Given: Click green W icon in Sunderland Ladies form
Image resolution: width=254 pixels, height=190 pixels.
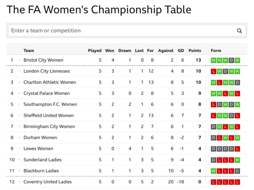Looking at the screenshot, I should tap(237, 160).
